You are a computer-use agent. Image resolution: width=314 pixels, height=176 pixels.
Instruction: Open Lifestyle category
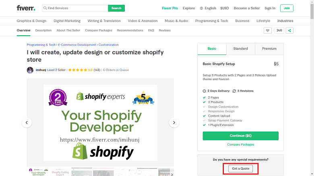pyautogui.click(x=263, y=21)
